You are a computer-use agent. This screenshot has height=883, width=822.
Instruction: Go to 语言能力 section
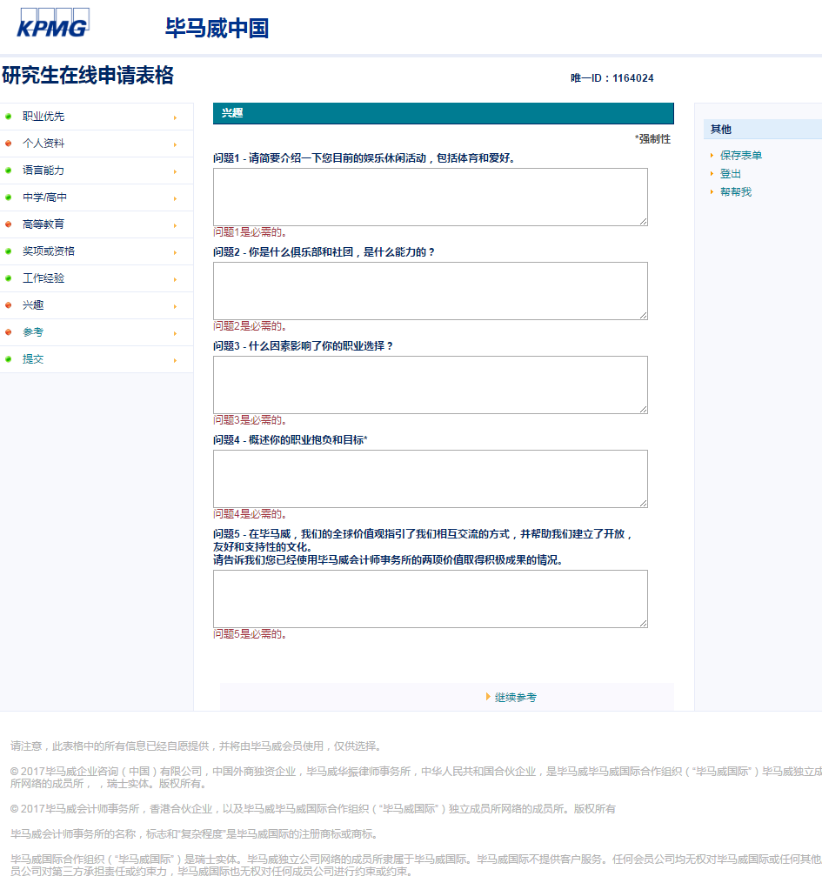(43, 171)
